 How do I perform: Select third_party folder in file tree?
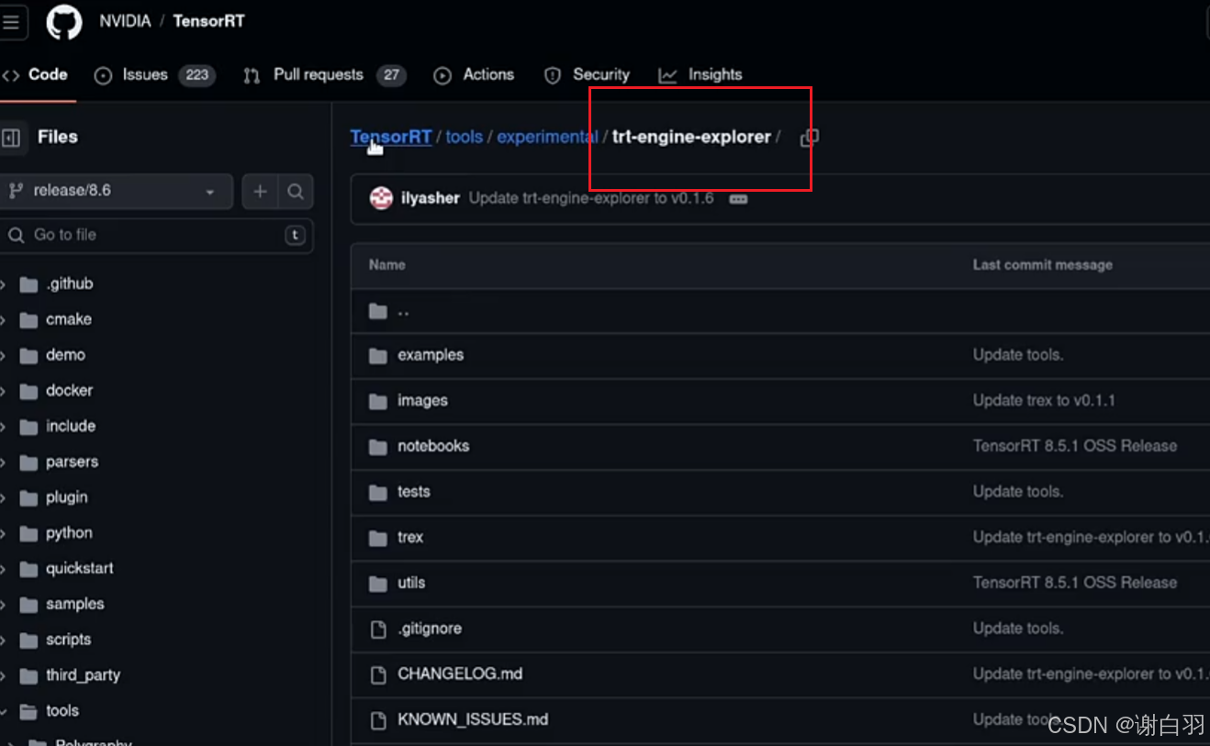pyautogui.click(x=83, y=675)
